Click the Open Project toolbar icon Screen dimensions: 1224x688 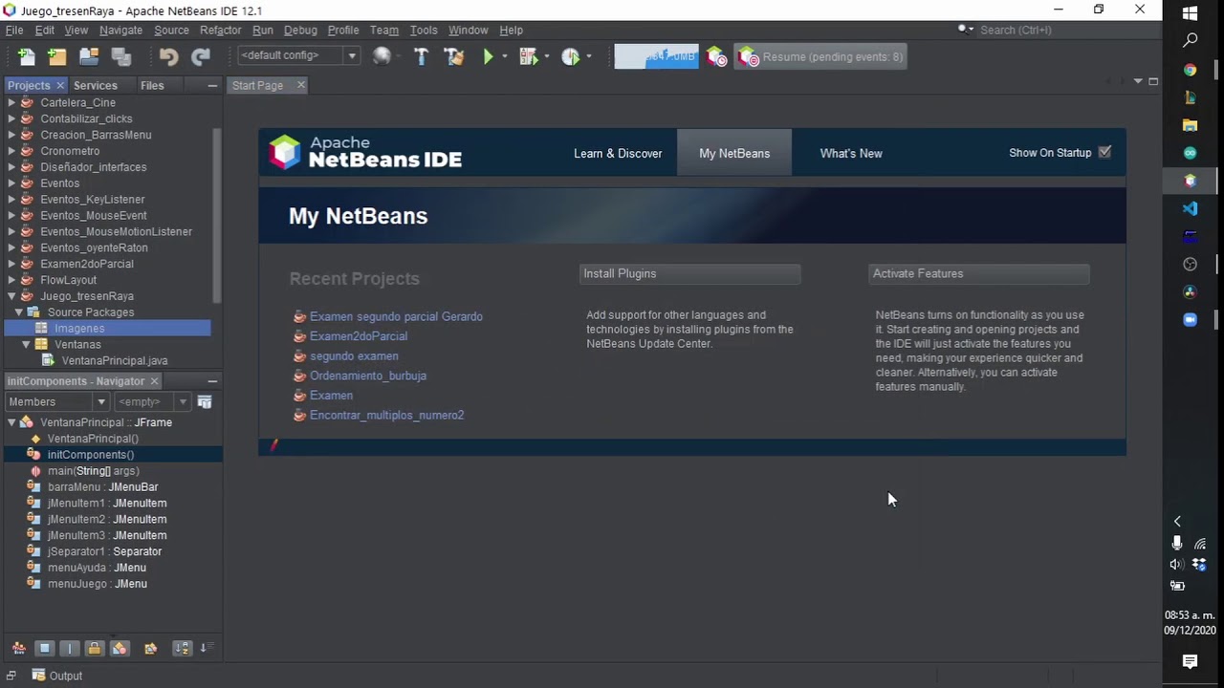pos(89,56)
